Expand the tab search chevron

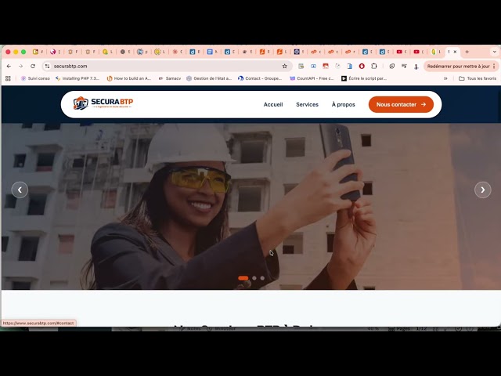click(x=494, y=52)
